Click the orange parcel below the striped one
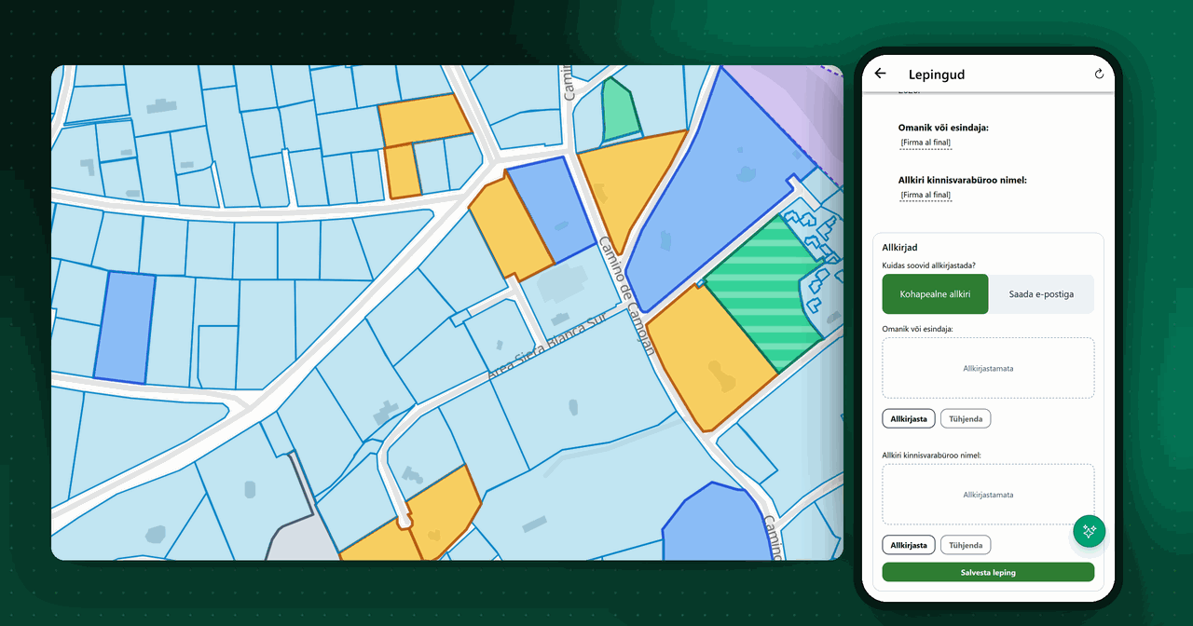Screen dimensions: 1193x626 [x=708, y=359]
